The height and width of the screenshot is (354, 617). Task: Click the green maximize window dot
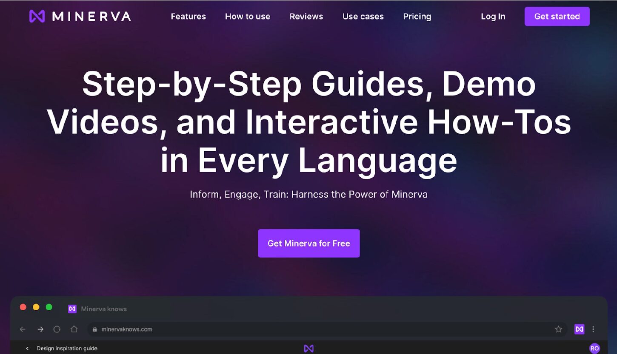tap(49, 307)
